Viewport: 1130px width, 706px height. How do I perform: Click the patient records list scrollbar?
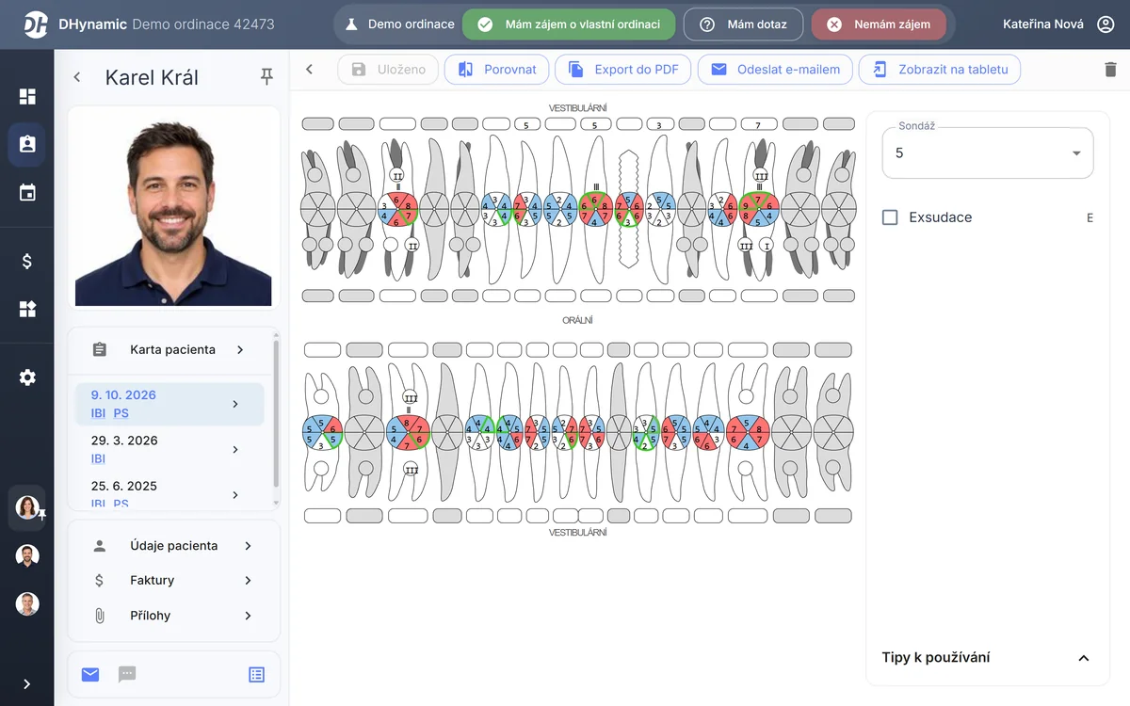point(276,414)
